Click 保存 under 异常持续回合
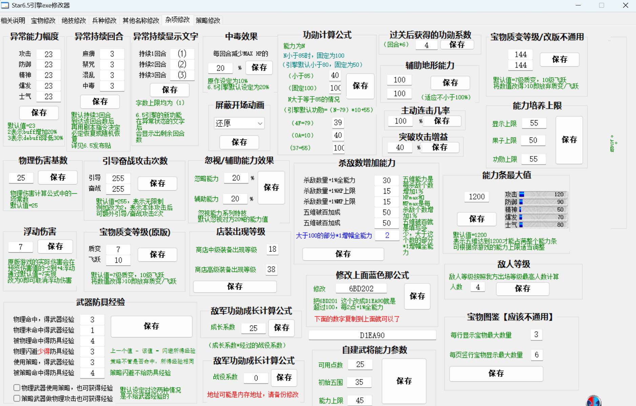The width and height of the screenshot is (636, 406). pos(100,101)
